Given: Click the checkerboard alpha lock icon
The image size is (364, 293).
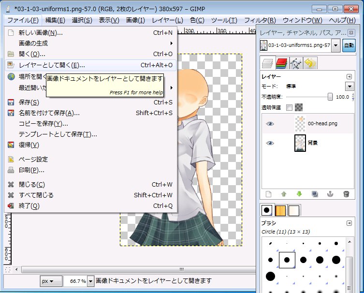Looking at the screenshot, I should [299, 107].
